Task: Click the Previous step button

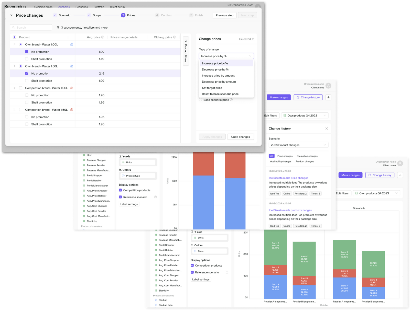Action: 224,15
